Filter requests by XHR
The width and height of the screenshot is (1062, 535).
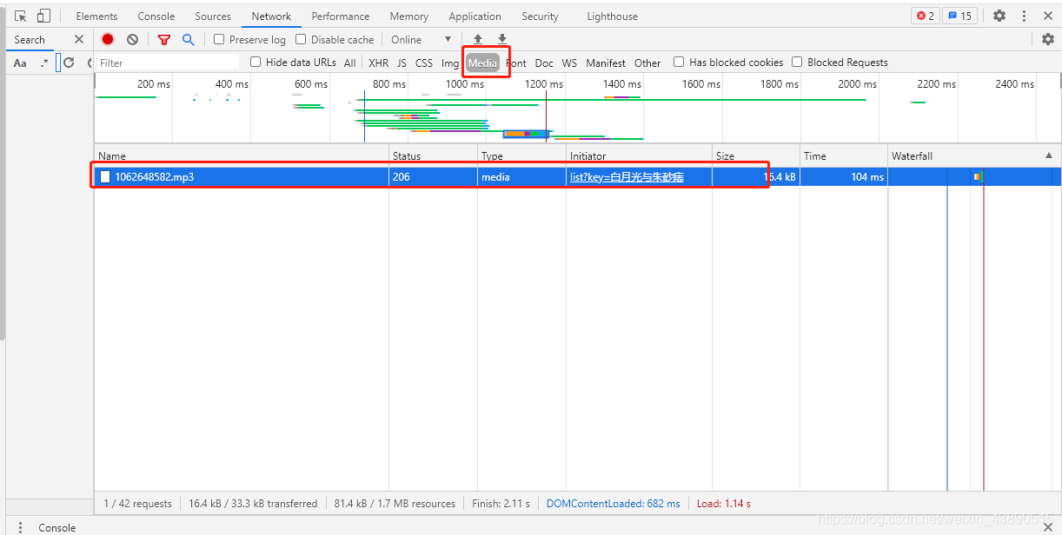(379, 63)
